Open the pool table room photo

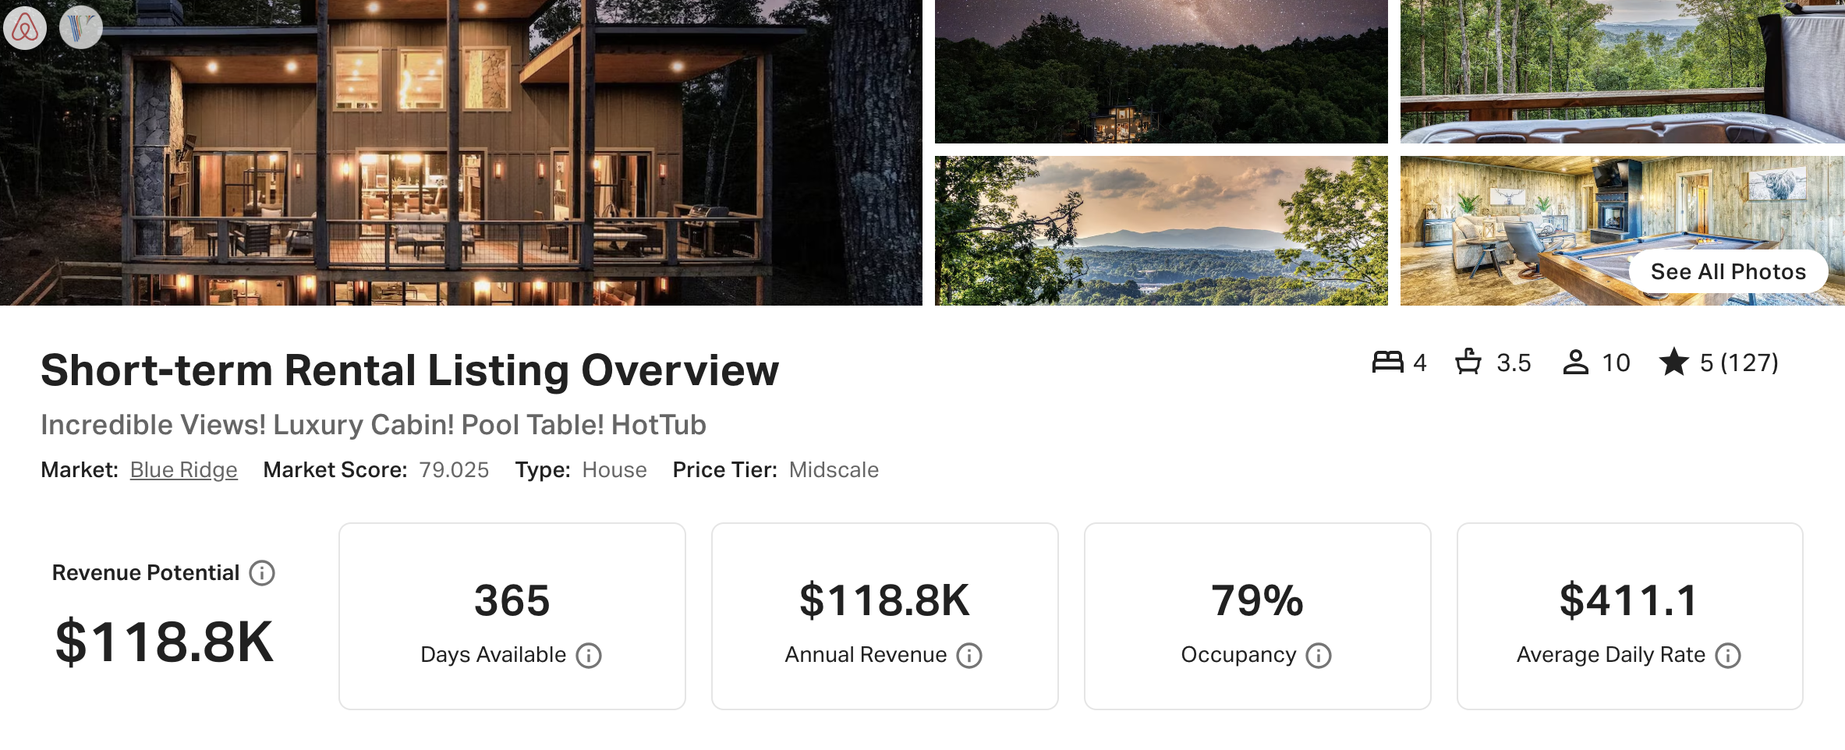[x=1513, y=231]
